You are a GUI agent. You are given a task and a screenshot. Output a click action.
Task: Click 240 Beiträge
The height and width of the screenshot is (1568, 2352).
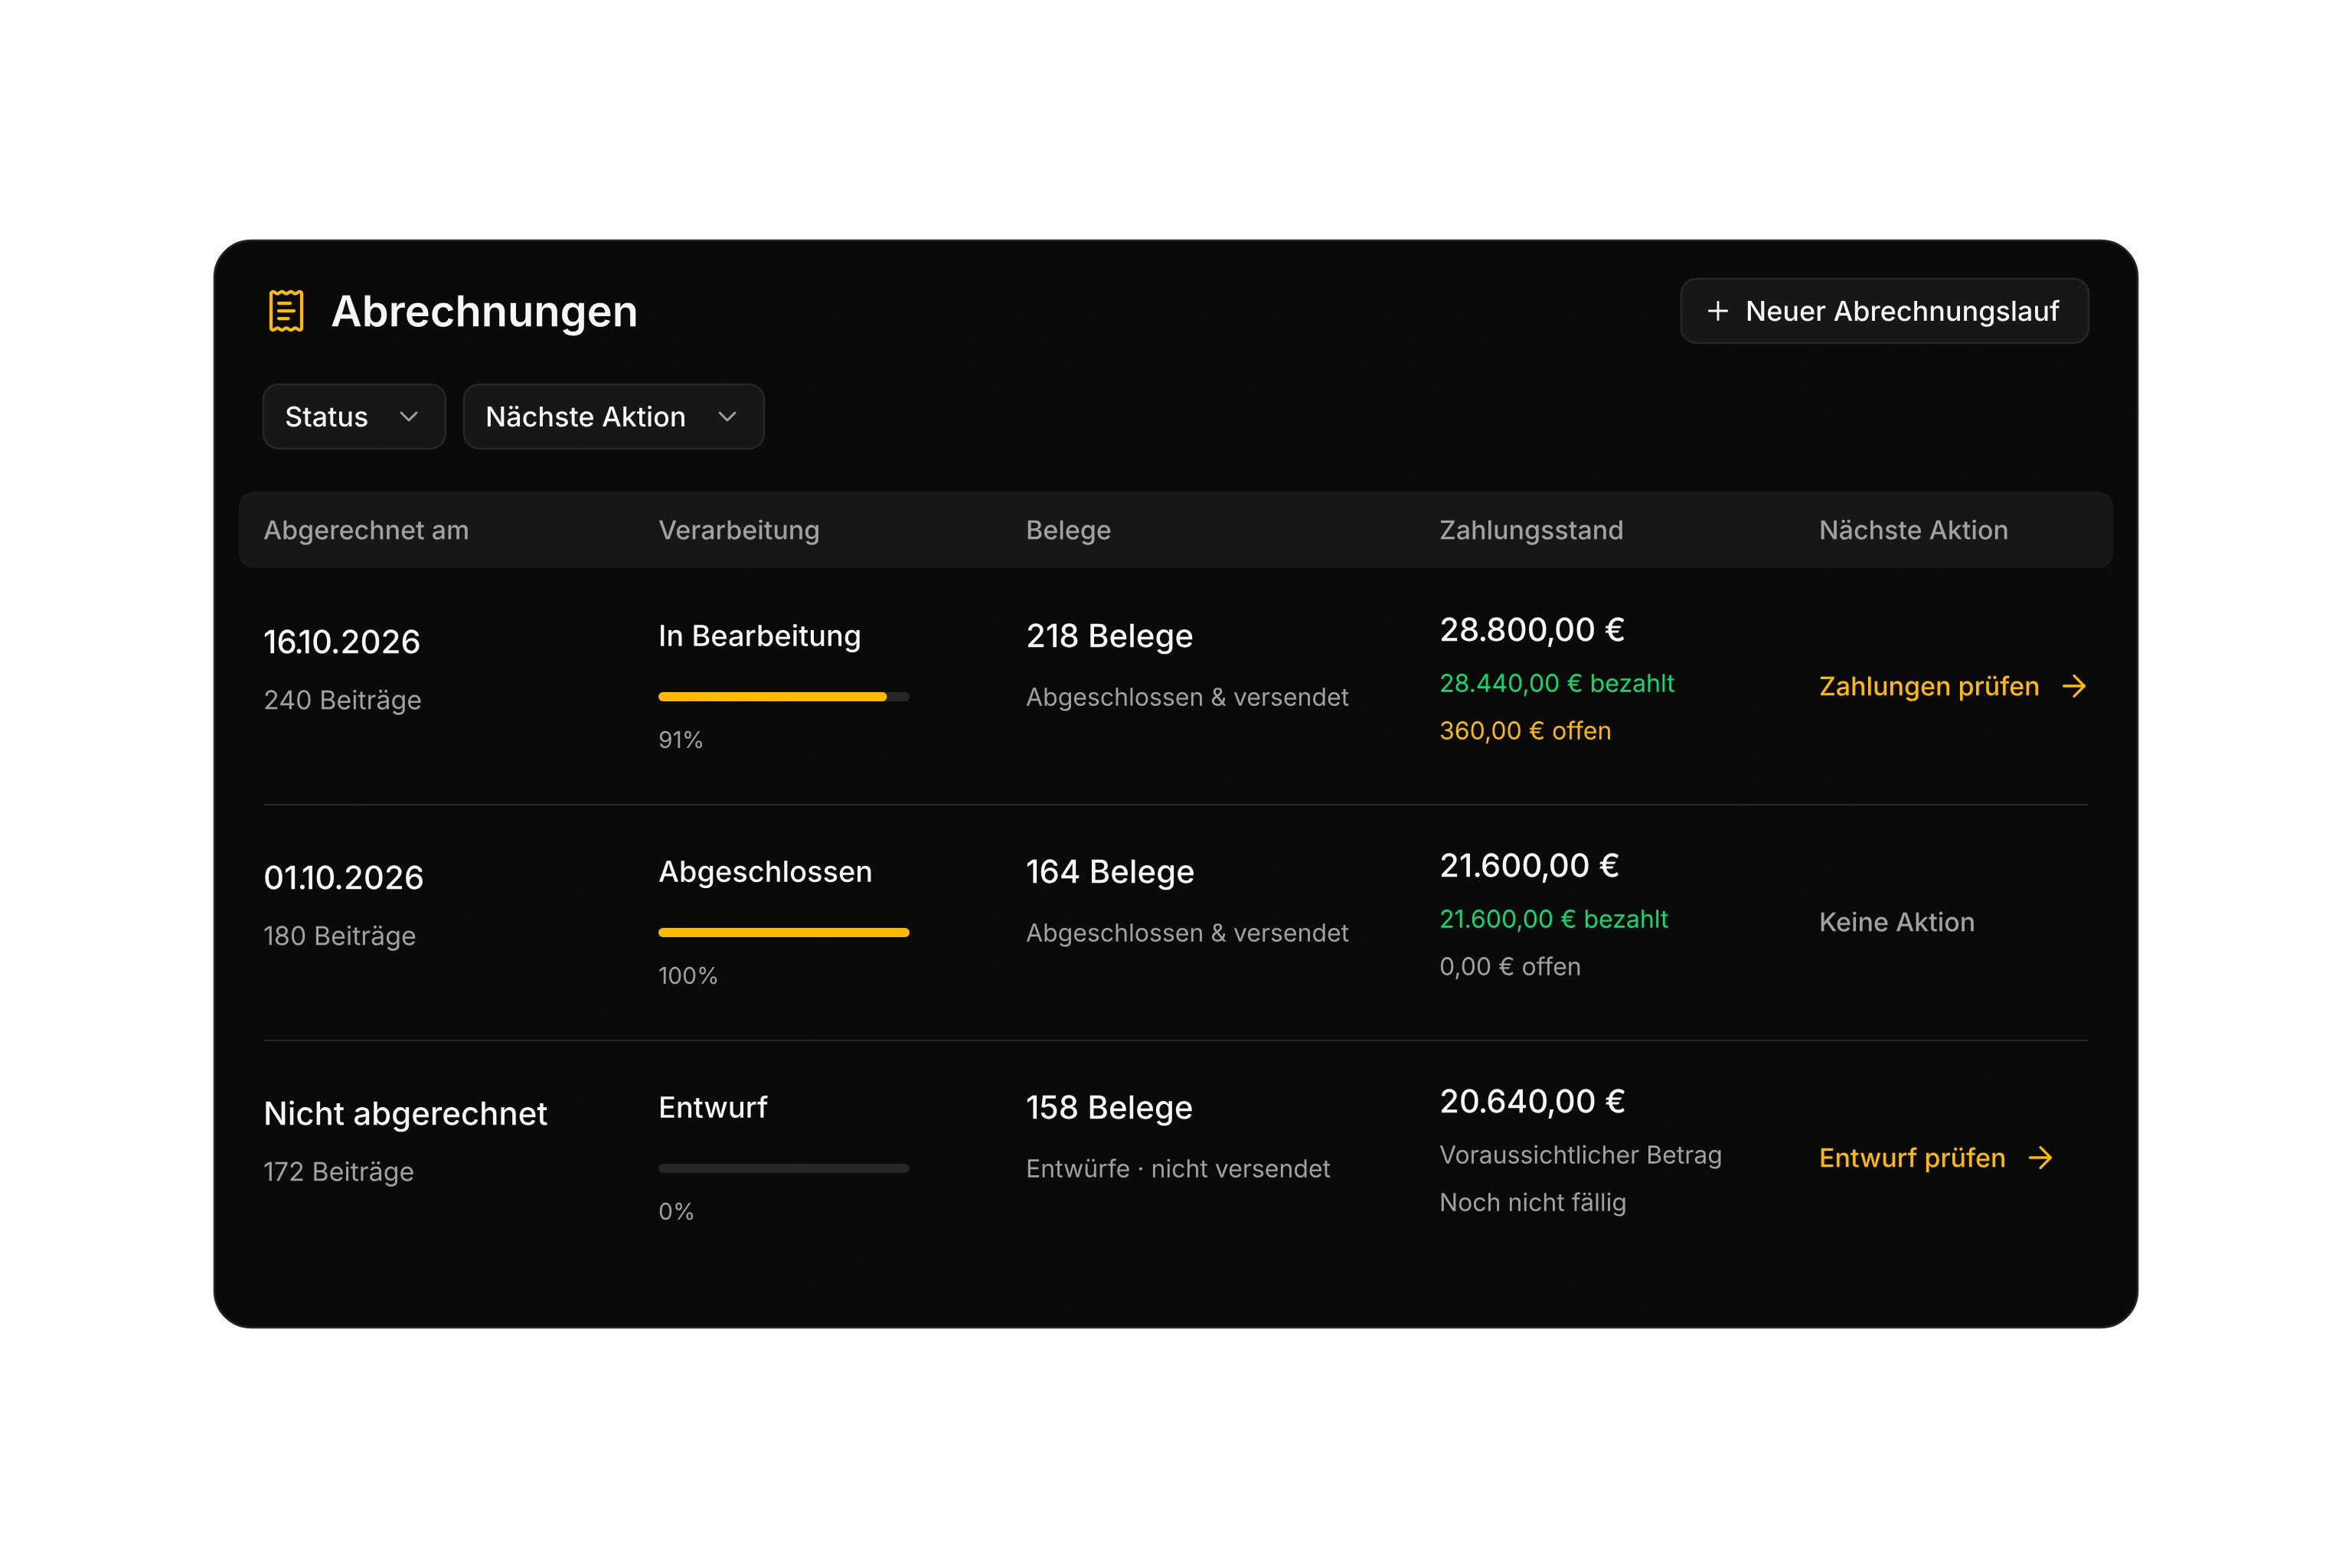342,700
